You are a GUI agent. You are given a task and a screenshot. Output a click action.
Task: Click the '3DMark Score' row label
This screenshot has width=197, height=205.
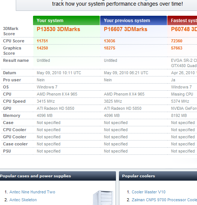coord(11,31)
